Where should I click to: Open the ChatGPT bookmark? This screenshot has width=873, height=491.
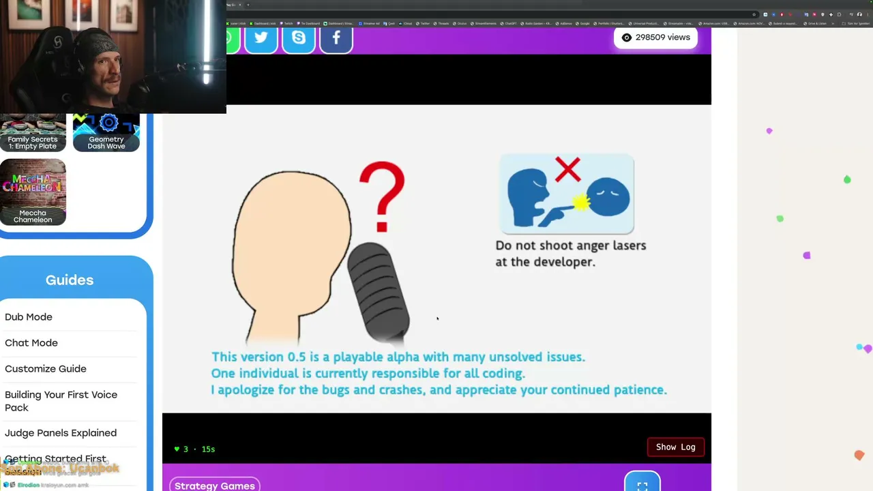click(x=509, y=23)
